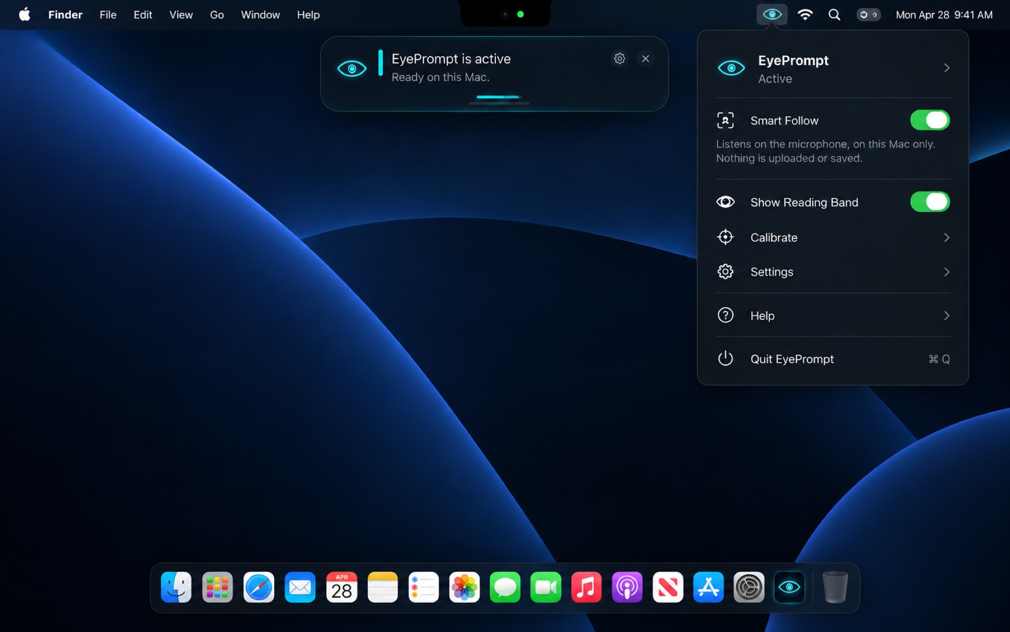Toggle Smart Follow switch off
Screen dimensions: 1010x632
(930, 120)
